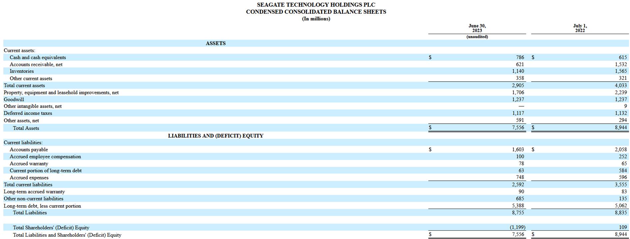Click 'Deferred income taxes' label
Screen dimensions: 630x239
pyautogui.click(x=28, y=113)
